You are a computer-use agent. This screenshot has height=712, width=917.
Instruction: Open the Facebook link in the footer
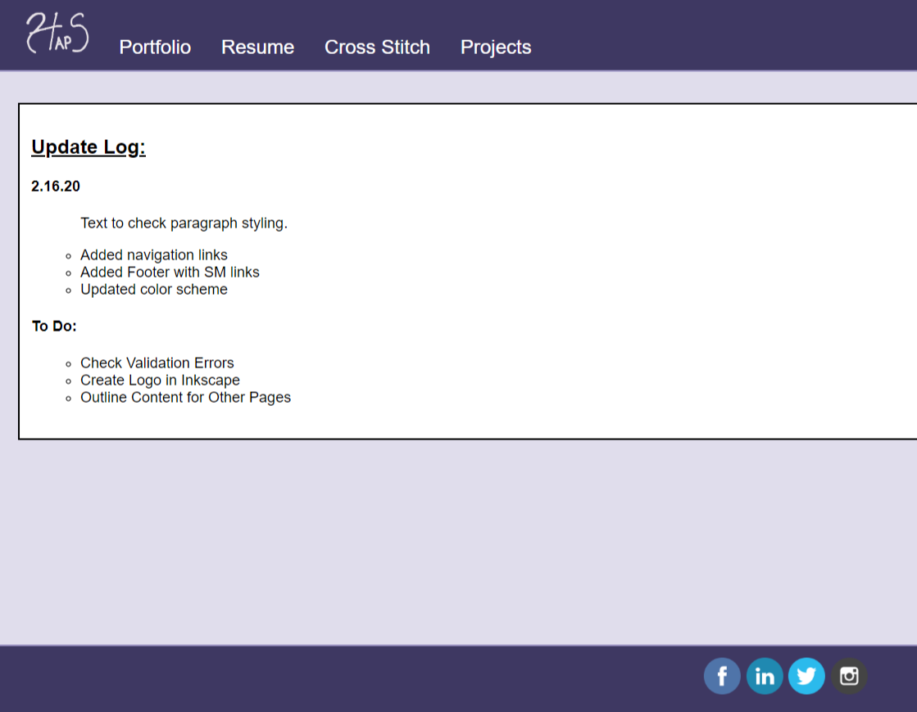coord(722,676)
